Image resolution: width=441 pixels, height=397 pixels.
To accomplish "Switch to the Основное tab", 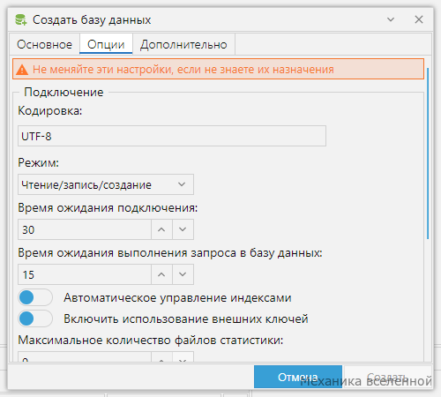I will pyautogui.click(x=44, y=44).
